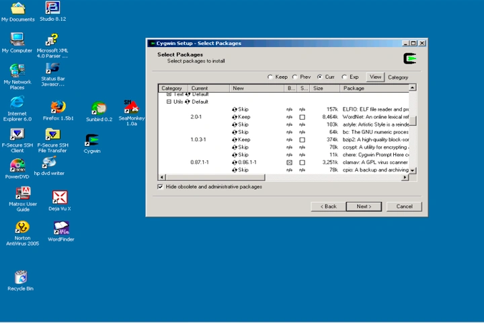This screenshot has width=484, height=323.
Task: Open F-Secure SSH File Transfer icon
Action: [x=52, y=141]
